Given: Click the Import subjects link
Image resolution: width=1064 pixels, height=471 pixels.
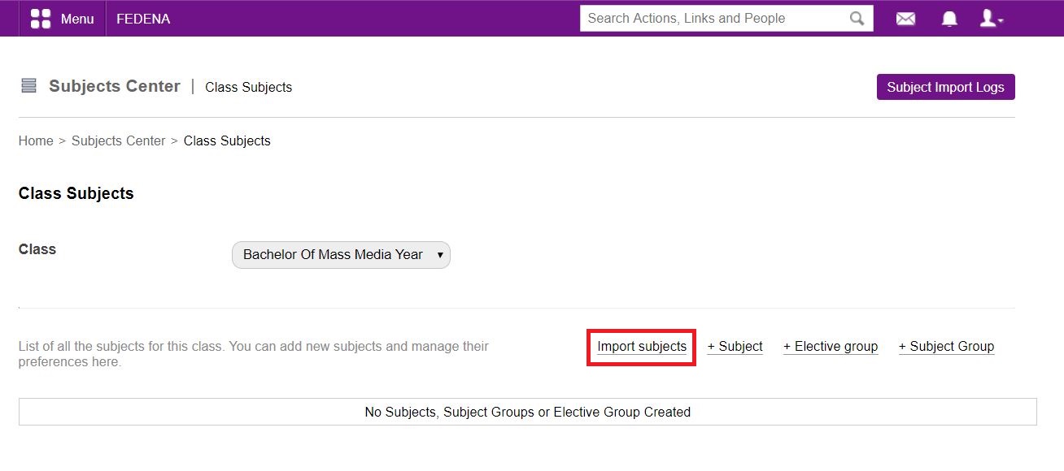Looking at the screenshot, I should click(x=642, y=347).
